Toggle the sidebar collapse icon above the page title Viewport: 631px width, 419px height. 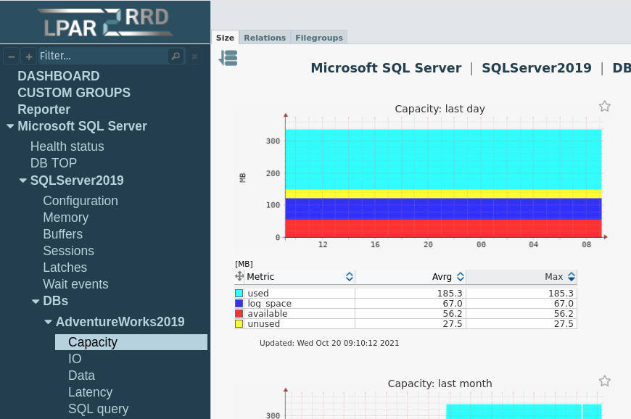tap(228, 57)
